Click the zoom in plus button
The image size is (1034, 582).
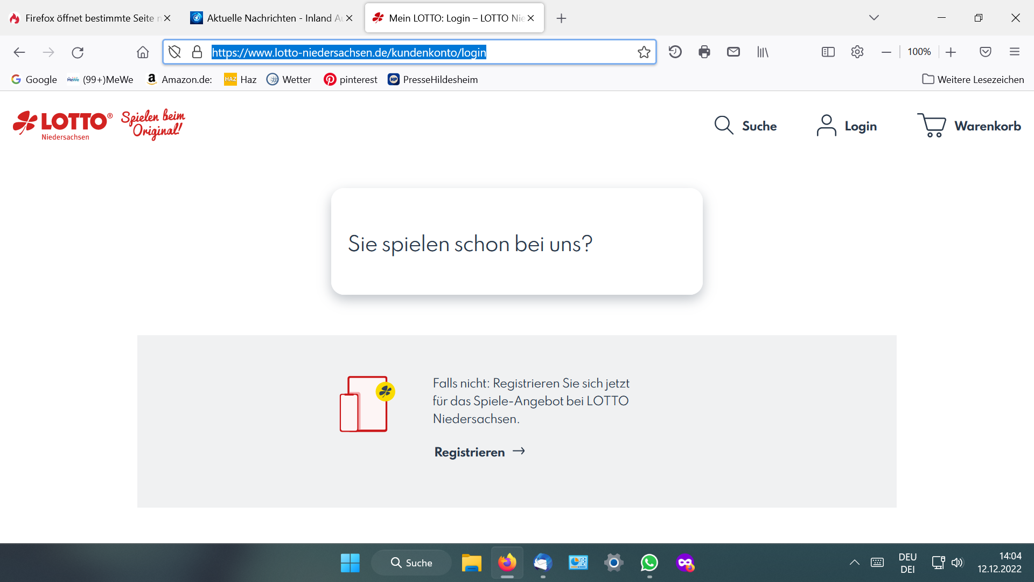[x=951, y=52]
